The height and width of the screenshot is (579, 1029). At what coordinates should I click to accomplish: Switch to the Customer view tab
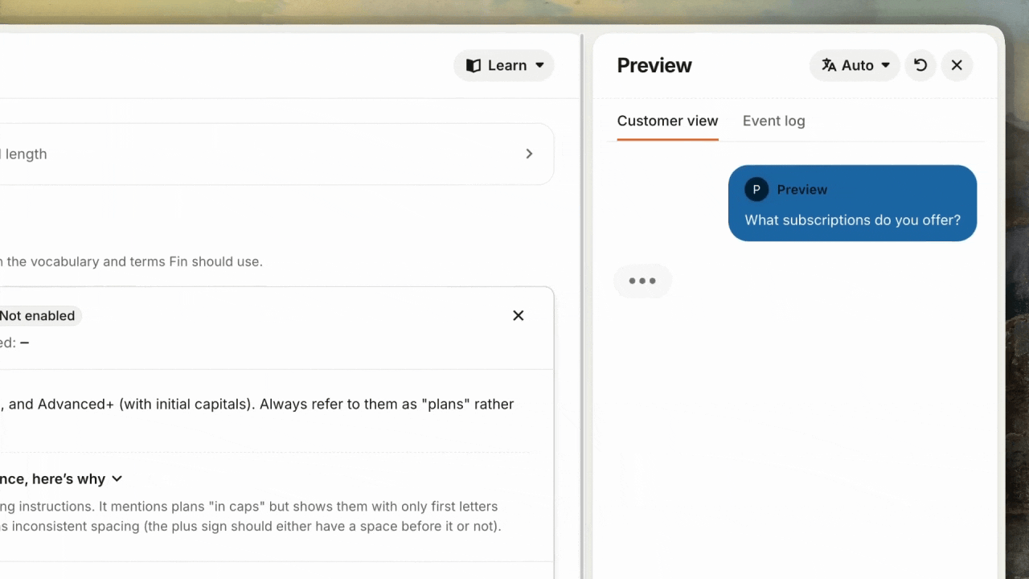tap(667, 121)
